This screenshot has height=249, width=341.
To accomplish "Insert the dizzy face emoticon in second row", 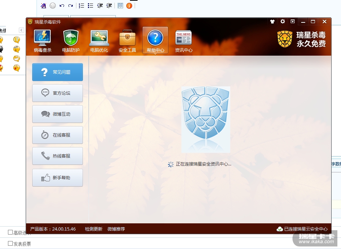I will tap(17, 49).
